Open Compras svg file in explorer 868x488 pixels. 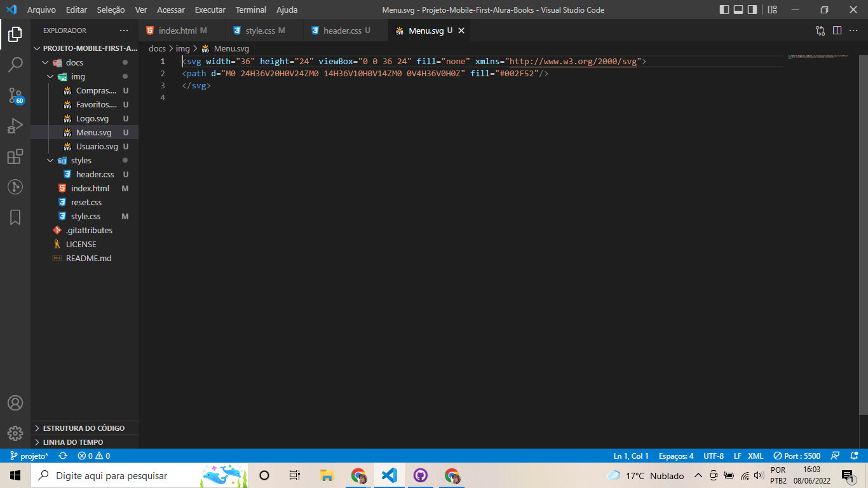click(x=85, y=90)
